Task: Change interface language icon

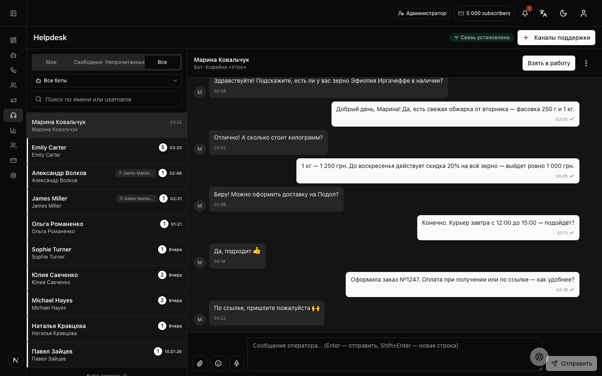Action: [543, 13]
